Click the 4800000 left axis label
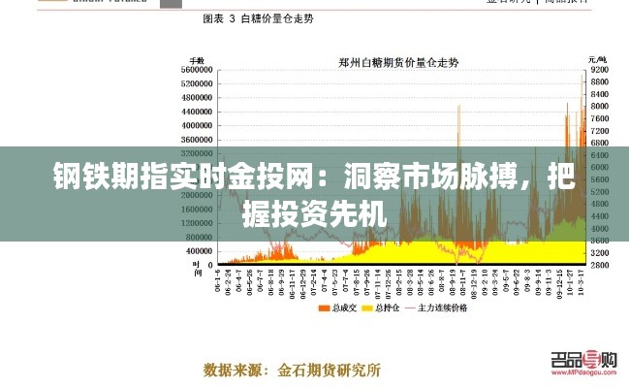 click(197, 98)
